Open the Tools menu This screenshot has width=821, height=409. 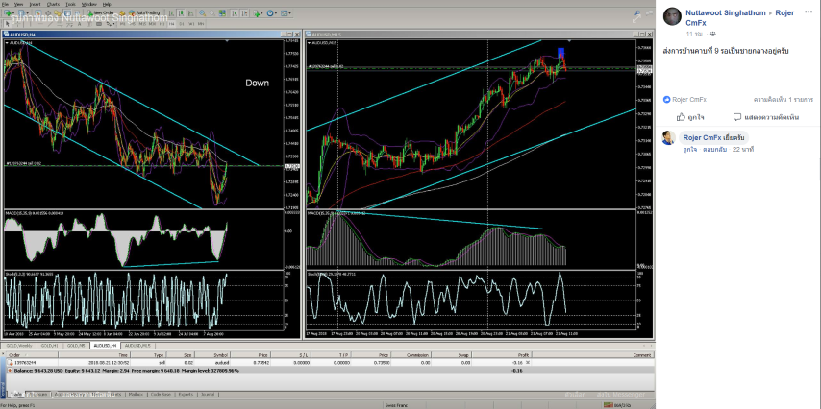[70, 4]
